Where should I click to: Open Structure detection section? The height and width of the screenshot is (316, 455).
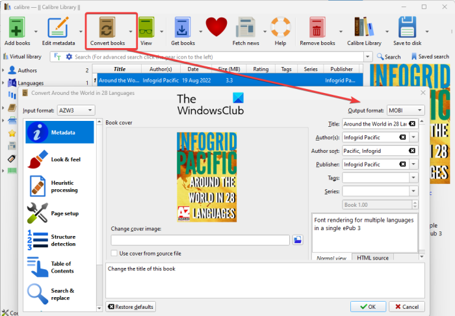point(60,241)
